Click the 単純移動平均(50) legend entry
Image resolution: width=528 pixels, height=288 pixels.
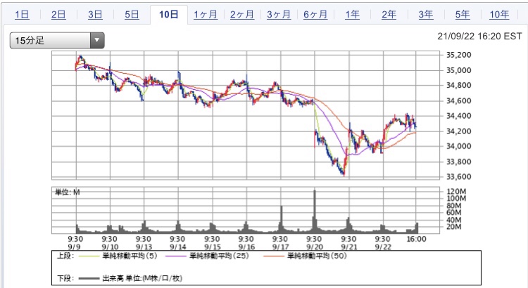click(x=317, y=256)
